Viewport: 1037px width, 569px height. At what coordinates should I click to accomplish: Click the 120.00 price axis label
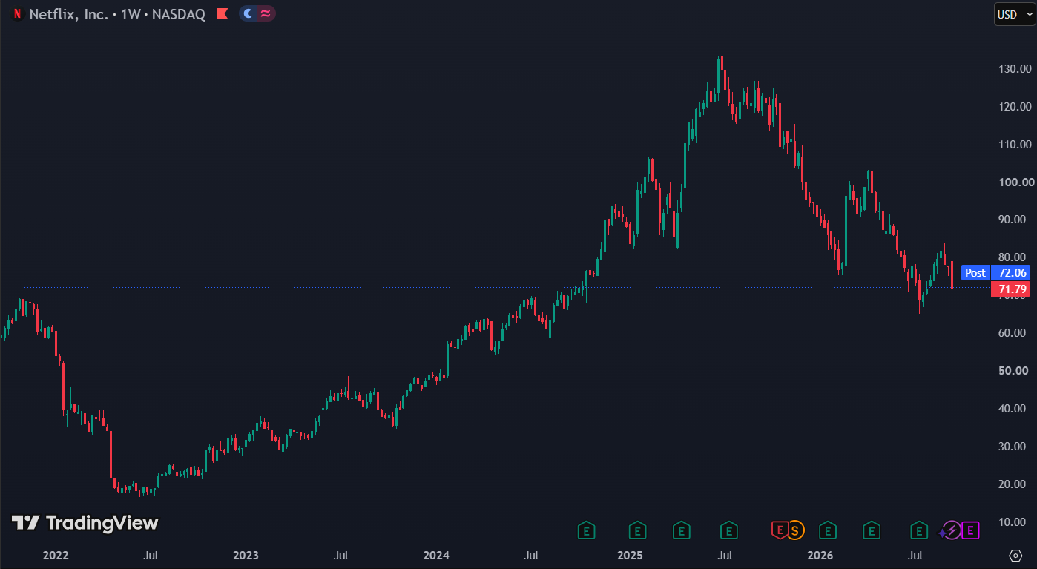click(x=1015, y=107)
